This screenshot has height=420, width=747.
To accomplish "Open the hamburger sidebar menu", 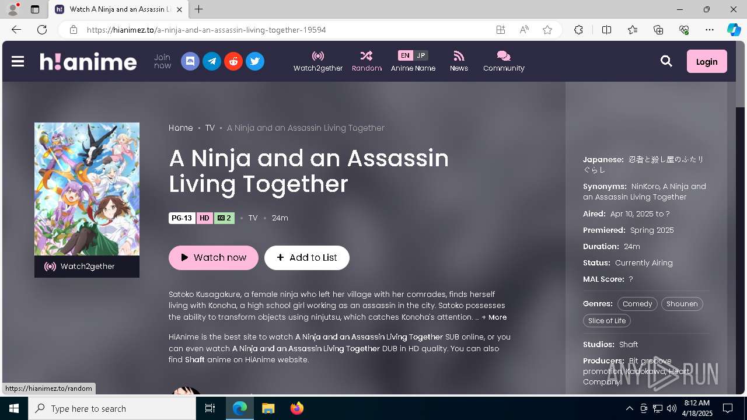I will pyautogui.click(x=18, y=61).
